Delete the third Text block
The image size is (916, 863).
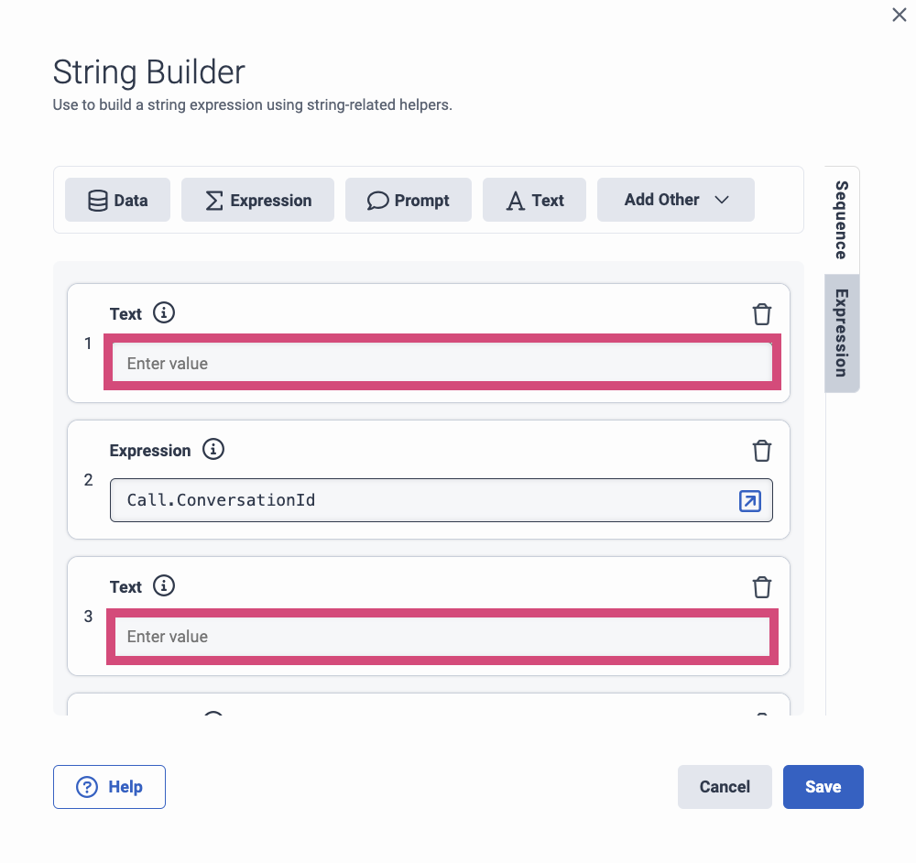762,587
